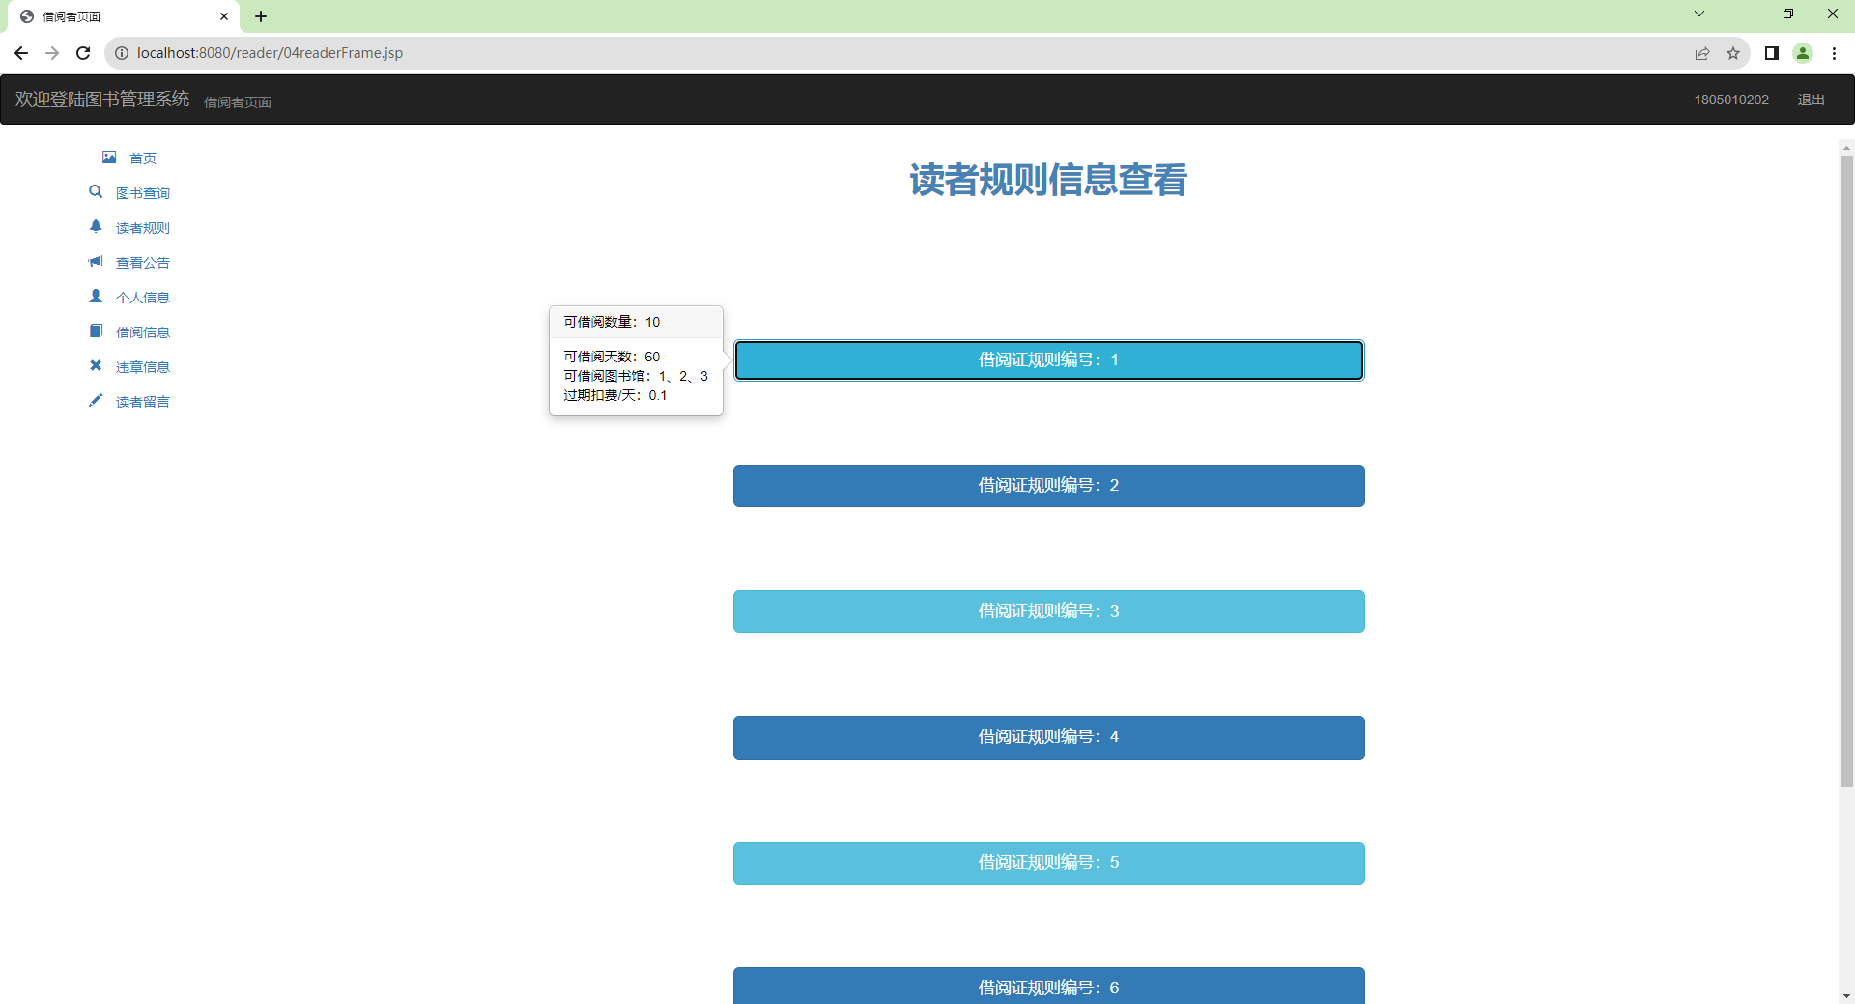Open 读者留言 via the pencil icon

[96, 400]
